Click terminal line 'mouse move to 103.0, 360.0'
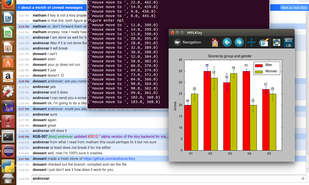309x185 pixels. [x=124, y=102]
